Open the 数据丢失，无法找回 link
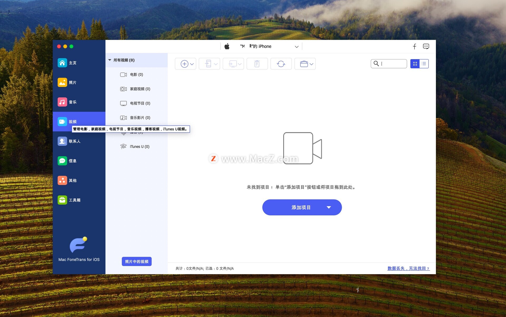This screenshot has width=506, height=317. pos(408,268)
